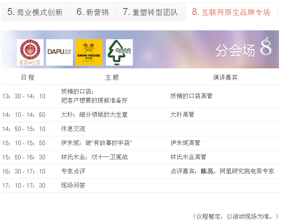
Task: Click the 主题 column header
Action: tap(112, 77)
